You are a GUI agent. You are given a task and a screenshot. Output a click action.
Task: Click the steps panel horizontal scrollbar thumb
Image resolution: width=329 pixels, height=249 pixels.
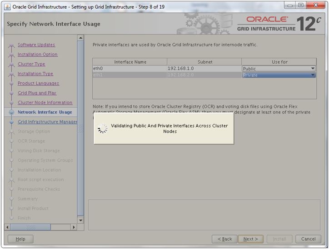pos(30,227)
